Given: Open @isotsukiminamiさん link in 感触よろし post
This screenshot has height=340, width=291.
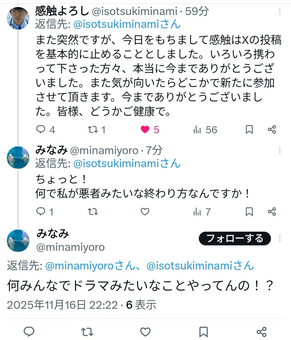Looking at the screenshot, I should pos(127,24).
